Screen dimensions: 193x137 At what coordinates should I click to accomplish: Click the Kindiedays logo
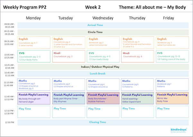click(179, 130)
